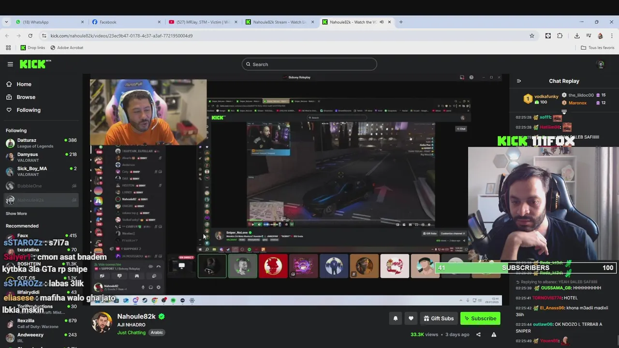Click Gift Subs button
Screen dimensions: 619x348
(x=439, y=319)
